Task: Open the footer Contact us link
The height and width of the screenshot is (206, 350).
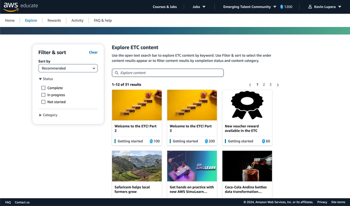Action: tap(22, 202)
